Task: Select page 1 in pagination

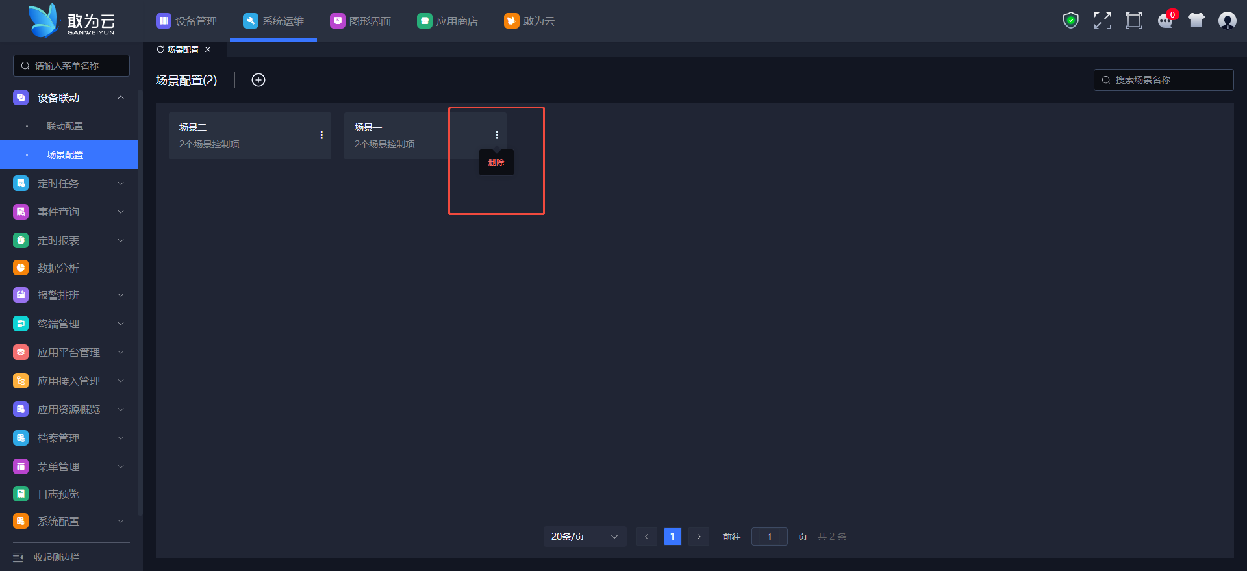Action: coord(673,537)
